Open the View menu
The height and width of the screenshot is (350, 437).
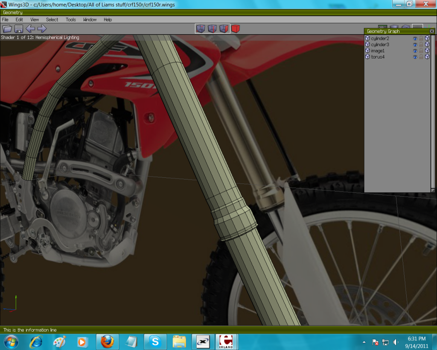click(35, 20)
